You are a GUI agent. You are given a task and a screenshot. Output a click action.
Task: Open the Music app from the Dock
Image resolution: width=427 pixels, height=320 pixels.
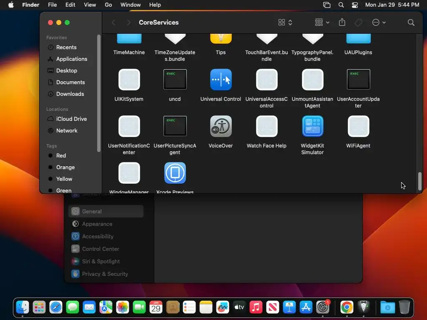[x=256, y=307]
